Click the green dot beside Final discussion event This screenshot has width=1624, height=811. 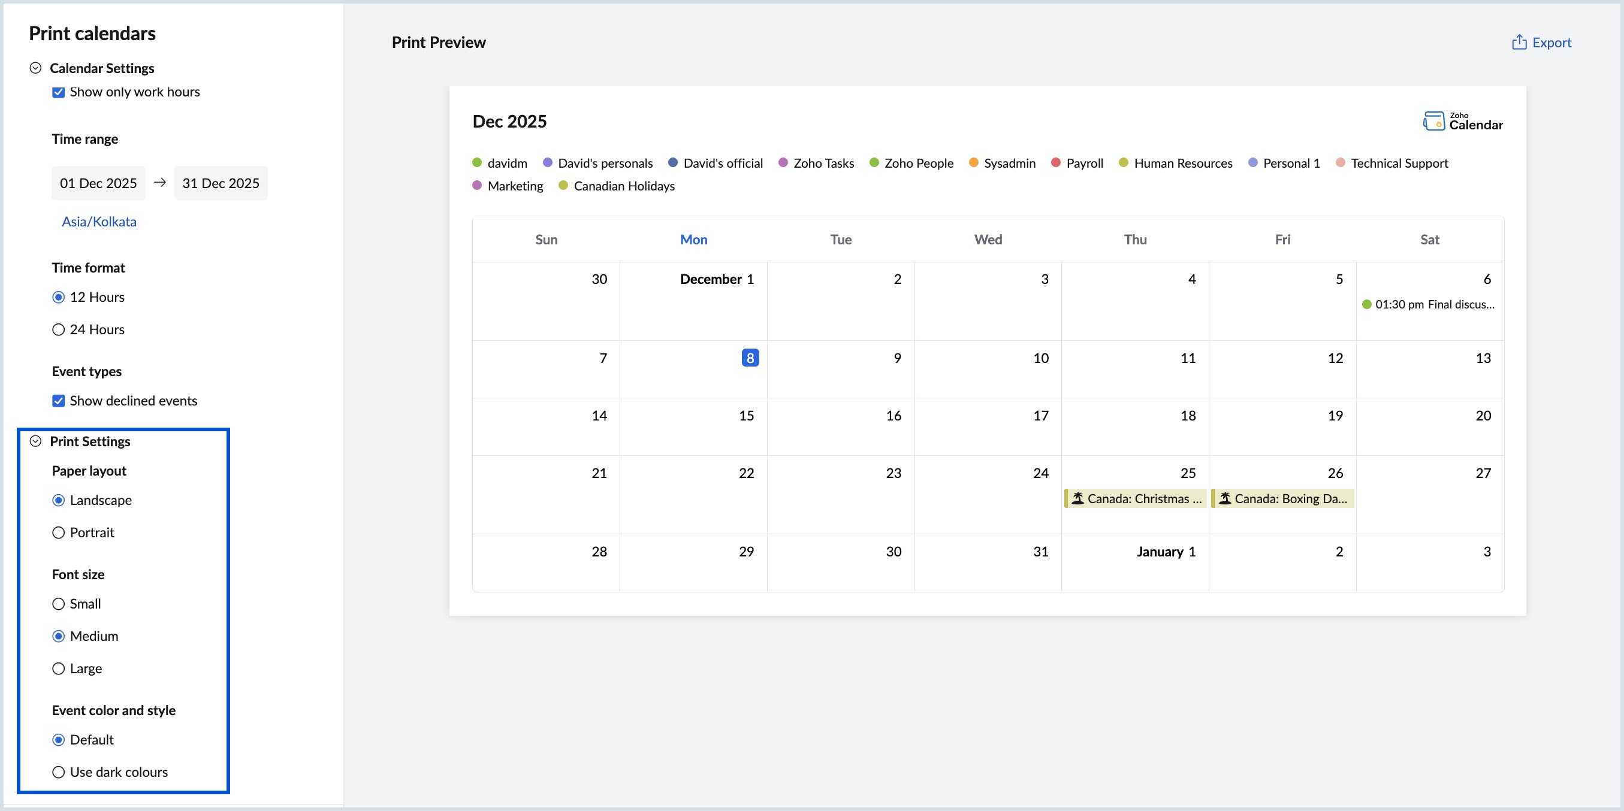pos(1367,304)
